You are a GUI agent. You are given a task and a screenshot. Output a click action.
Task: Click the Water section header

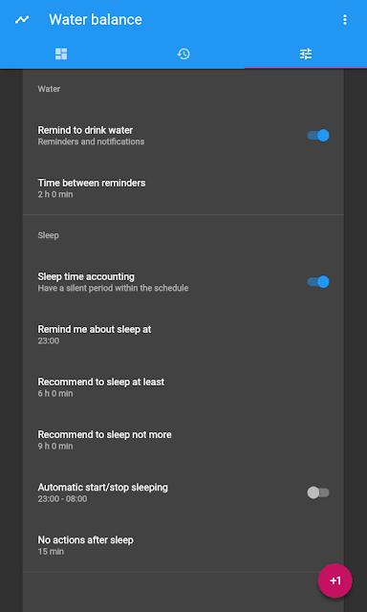pos(49,89)
